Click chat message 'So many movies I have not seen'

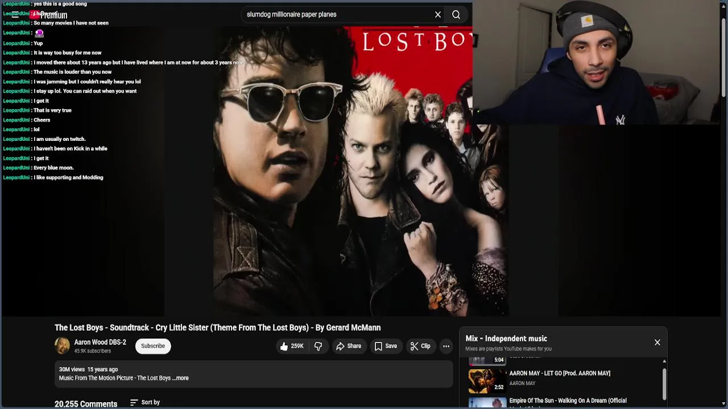tap(71, 23)
